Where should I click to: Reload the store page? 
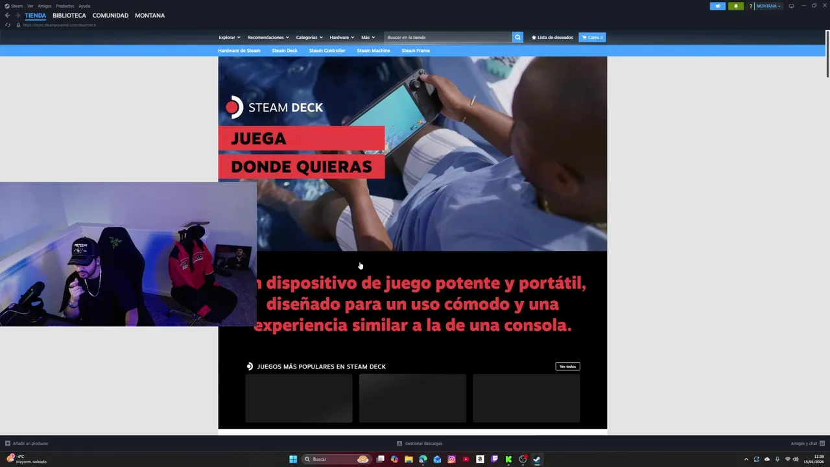[8, 25]
